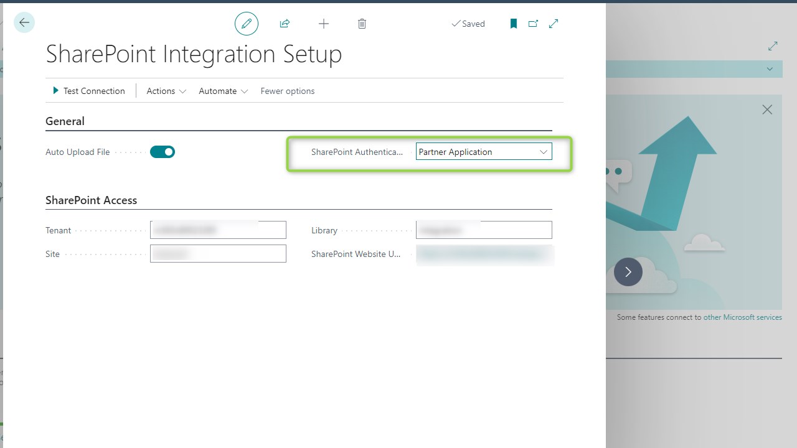Expand setup page to full width
Image resolution: width=797 pixels, height=448 pixels.
[554, 24]
